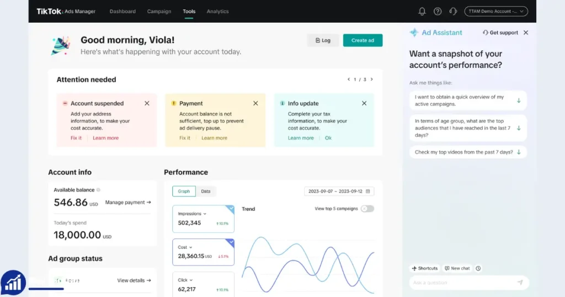Click Ok on Info update card
565x297 pixels.
click(x=328, y=138)
